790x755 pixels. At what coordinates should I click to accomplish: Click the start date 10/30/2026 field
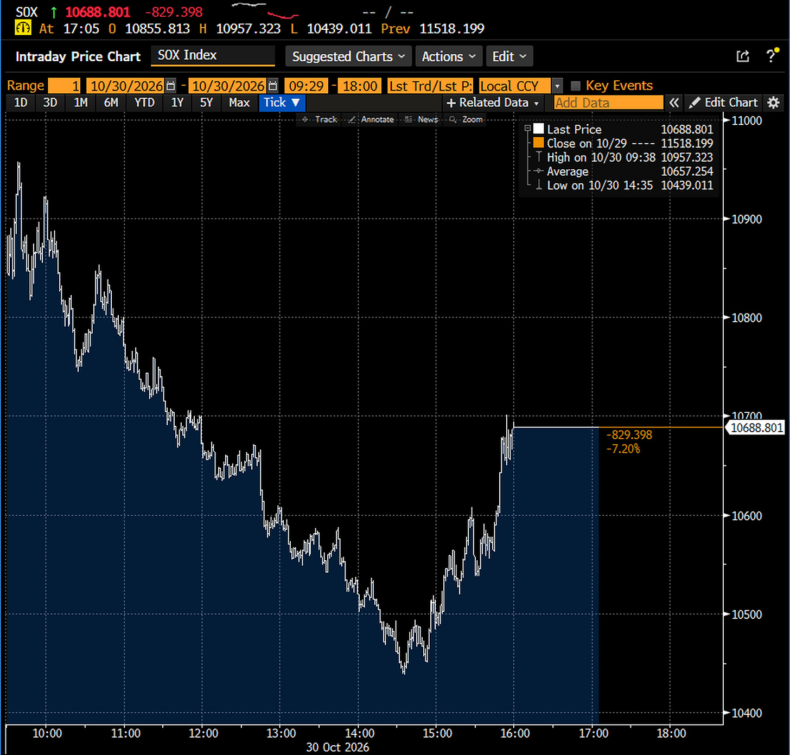pos(126,86)
